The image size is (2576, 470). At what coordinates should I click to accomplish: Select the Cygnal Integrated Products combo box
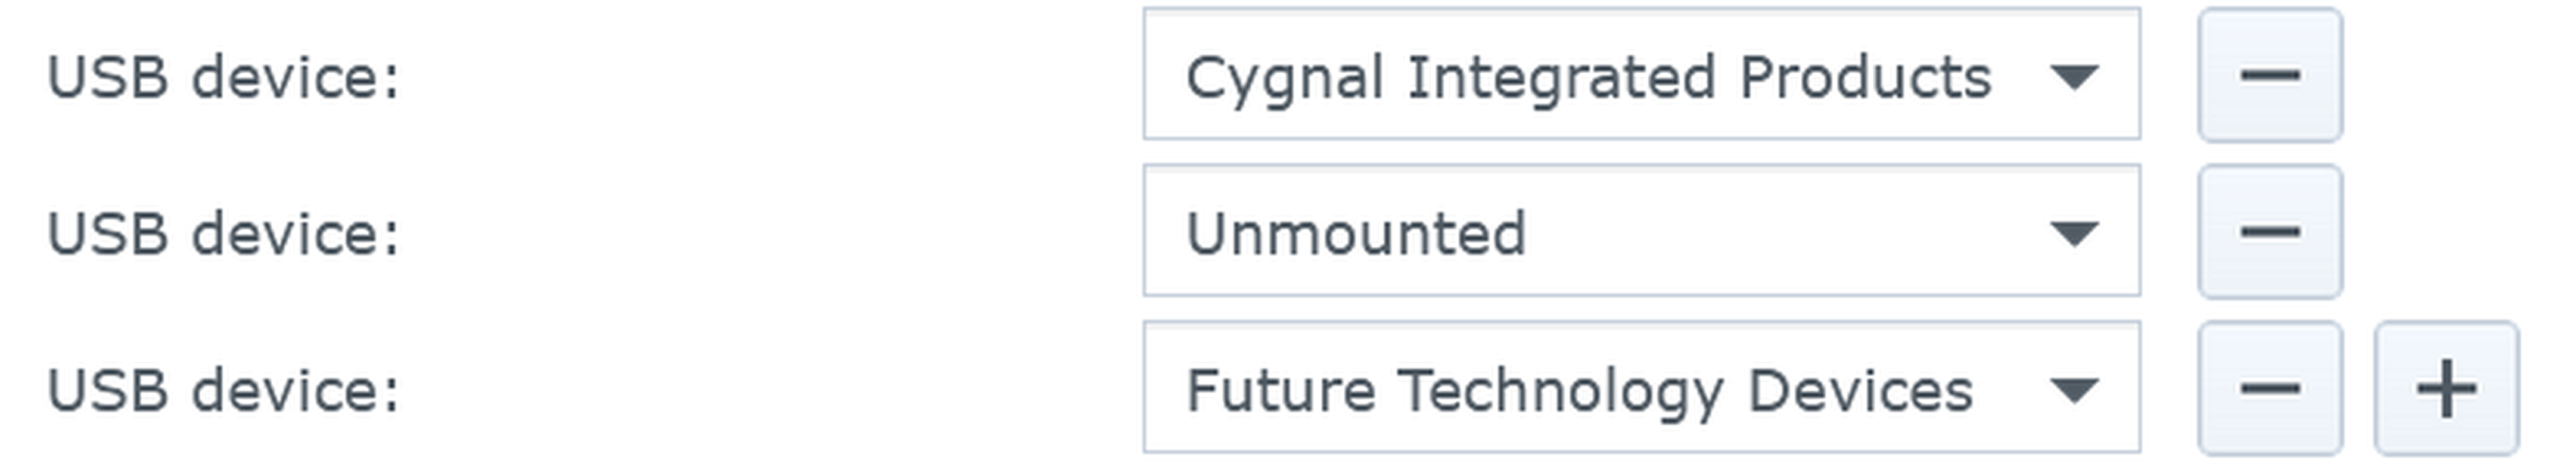point(1641,74)
